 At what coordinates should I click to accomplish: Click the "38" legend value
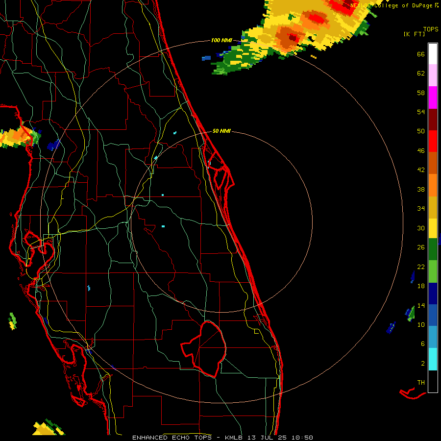[421, 190]
